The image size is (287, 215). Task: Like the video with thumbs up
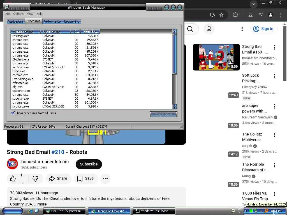[x=13, y=178]
